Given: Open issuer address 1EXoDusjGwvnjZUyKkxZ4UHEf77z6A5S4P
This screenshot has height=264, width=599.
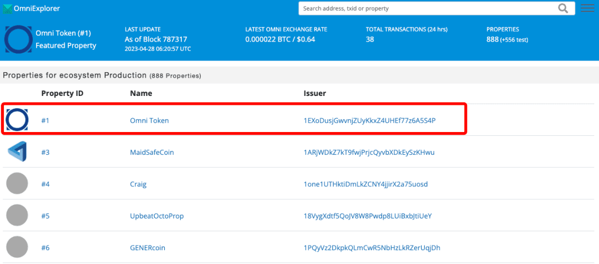Looking at the screenshot, I should (370, 121).
